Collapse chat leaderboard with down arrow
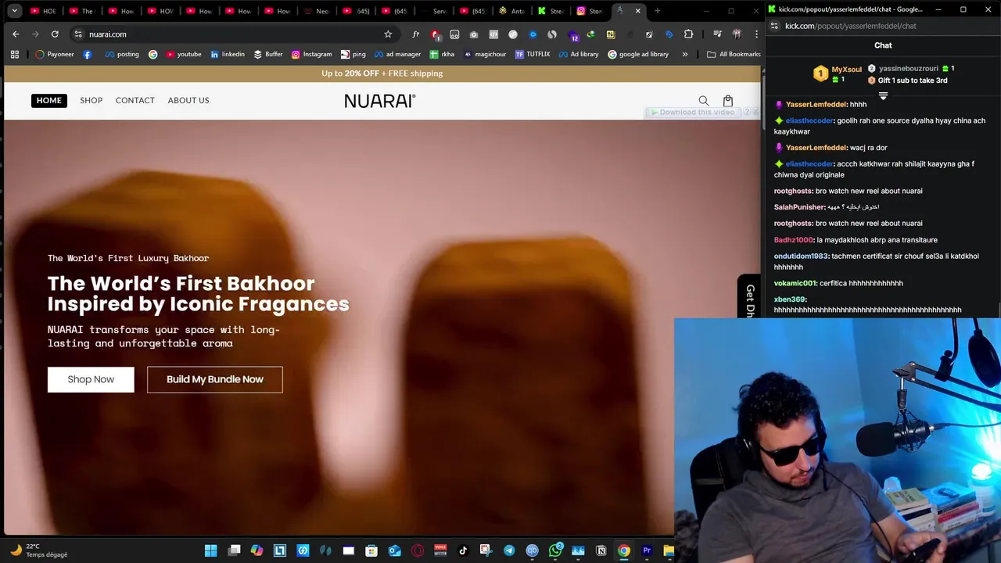Image resolution: width=1001 pixels, height=563 pixels. 883,96
